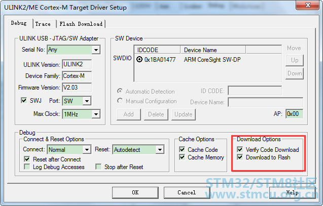
Task: Uncheck Reset after Connect
Action: (27, 159)
